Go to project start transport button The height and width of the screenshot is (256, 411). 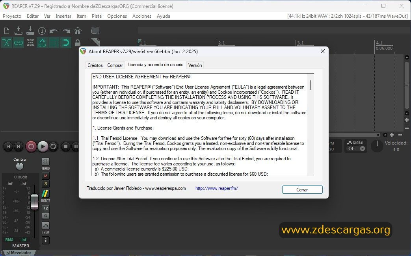point(8,147)
